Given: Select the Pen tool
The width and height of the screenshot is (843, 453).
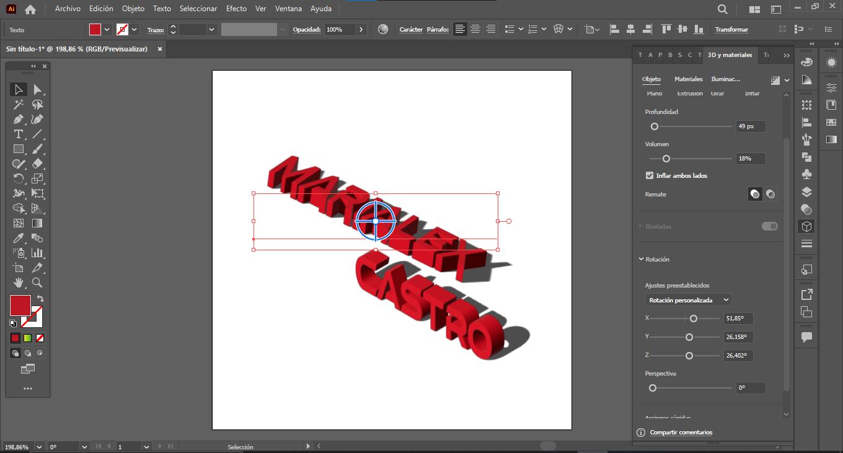Looking at the screenshot, I should [x=19, y=120].
